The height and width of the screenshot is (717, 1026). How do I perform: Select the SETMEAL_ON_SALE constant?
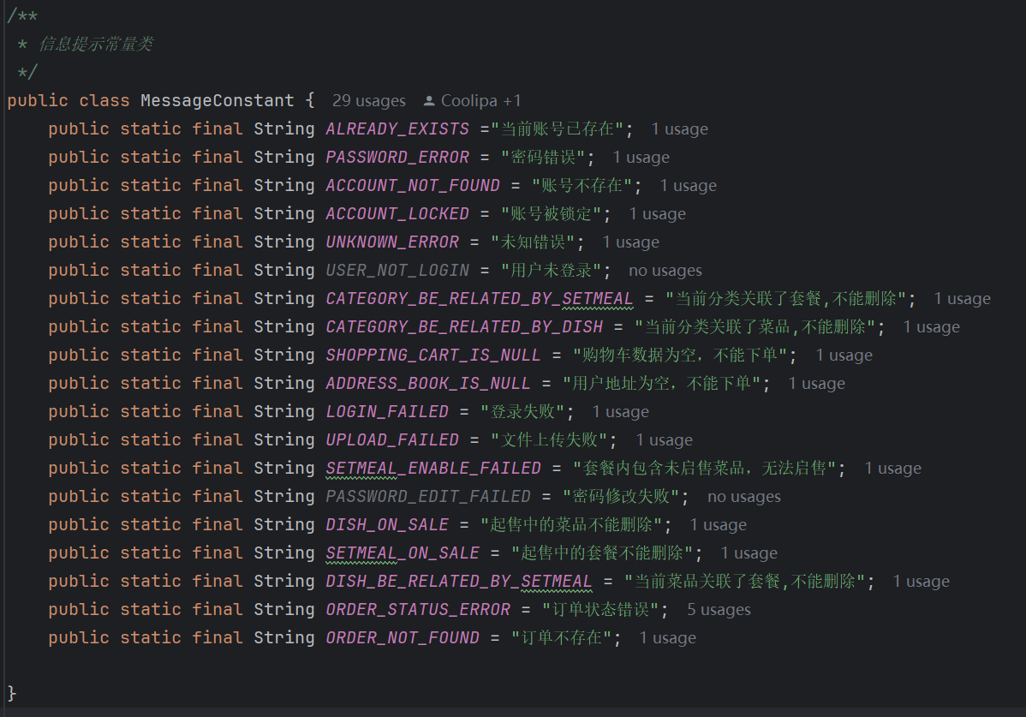[x=403, y=553]
